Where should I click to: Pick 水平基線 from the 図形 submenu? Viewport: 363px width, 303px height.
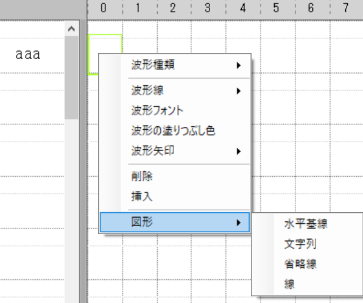(x=307, y=224)
